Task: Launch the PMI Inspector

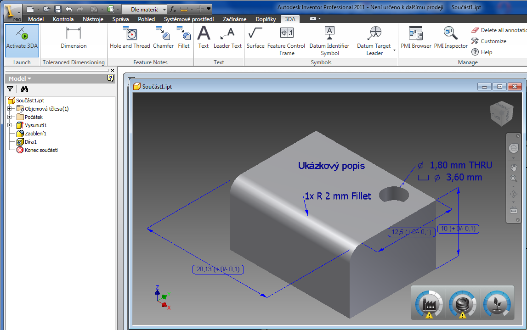Action: pyautogui.click(x=450, y=38)
